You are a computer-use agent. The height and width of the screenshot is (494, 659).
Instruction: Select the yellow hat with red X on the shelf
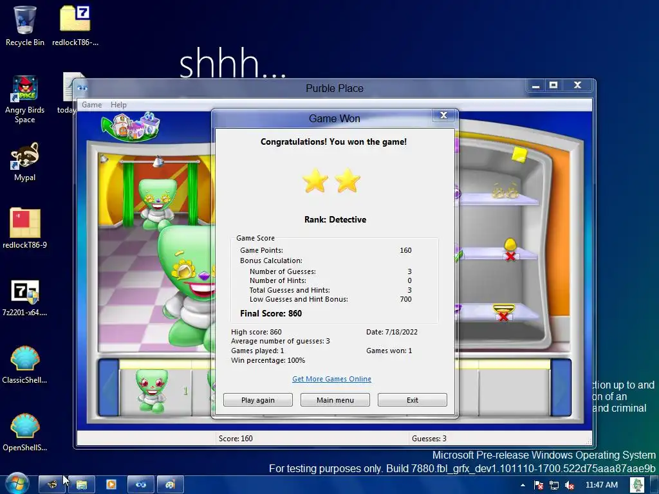[x=510, y=249]
